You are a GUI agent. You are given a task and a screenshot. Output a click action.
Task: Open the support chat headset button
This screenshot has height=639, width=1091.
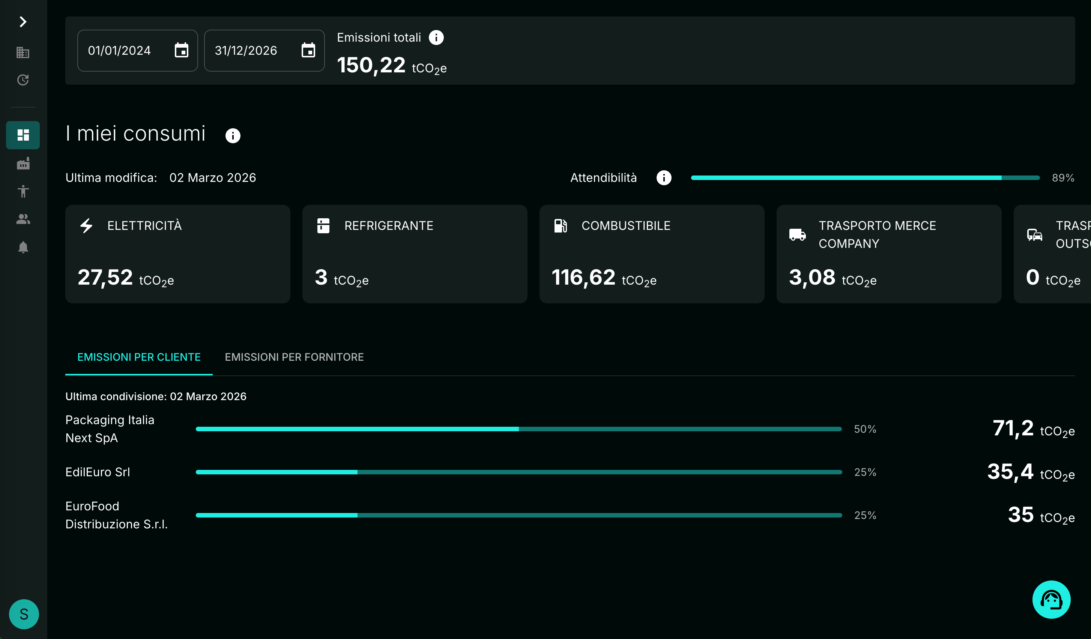1051,600
